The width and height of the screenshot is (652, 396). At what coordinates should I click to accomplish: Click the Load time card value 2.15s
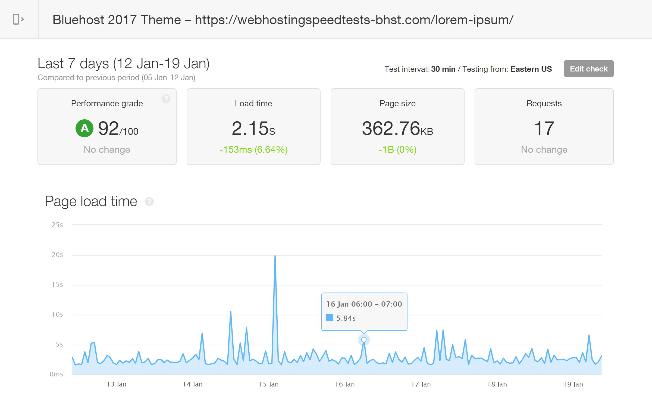(x=253, y=128)
